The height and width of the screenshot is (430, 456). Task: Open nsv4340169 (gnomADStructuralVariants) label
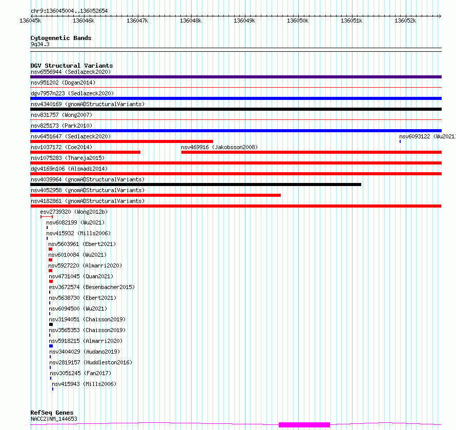click(x=88, y=104)
